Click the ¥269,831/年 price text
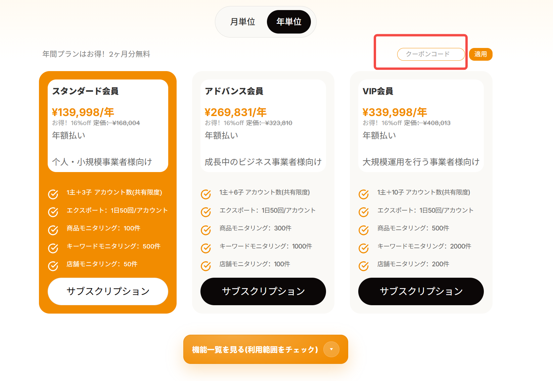 tap(236, 112)
